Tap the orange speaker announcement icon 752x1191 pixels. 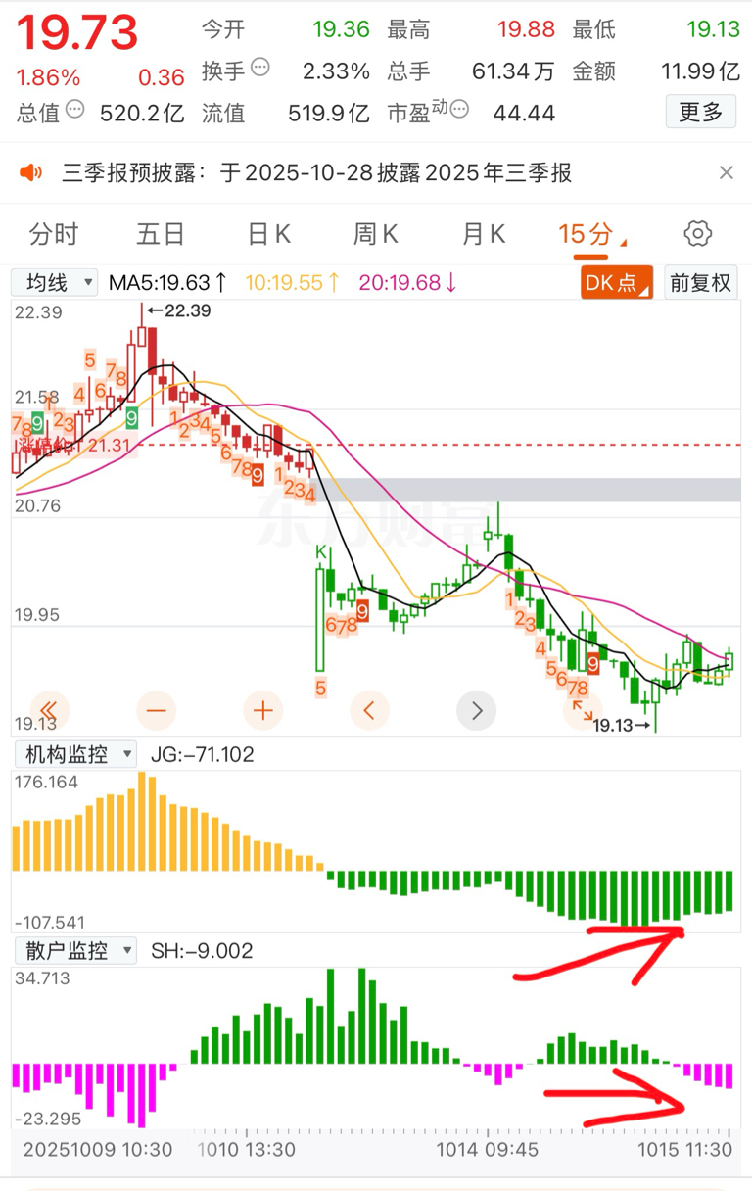(31, 173)
